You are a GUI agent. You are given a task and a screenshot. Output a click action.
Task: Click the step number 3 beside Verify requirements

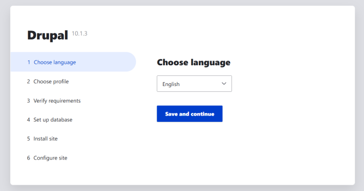[x=28, y=101]
